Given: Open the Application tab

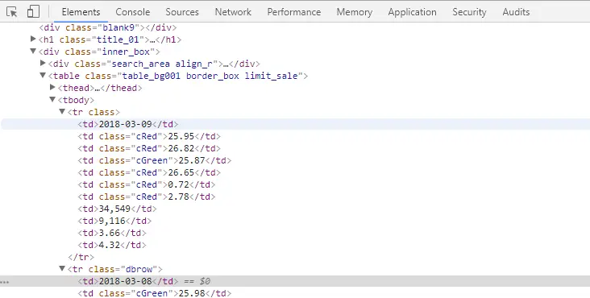Looking at the screenshot, I should pyautogui.click(x=413, y=12).
